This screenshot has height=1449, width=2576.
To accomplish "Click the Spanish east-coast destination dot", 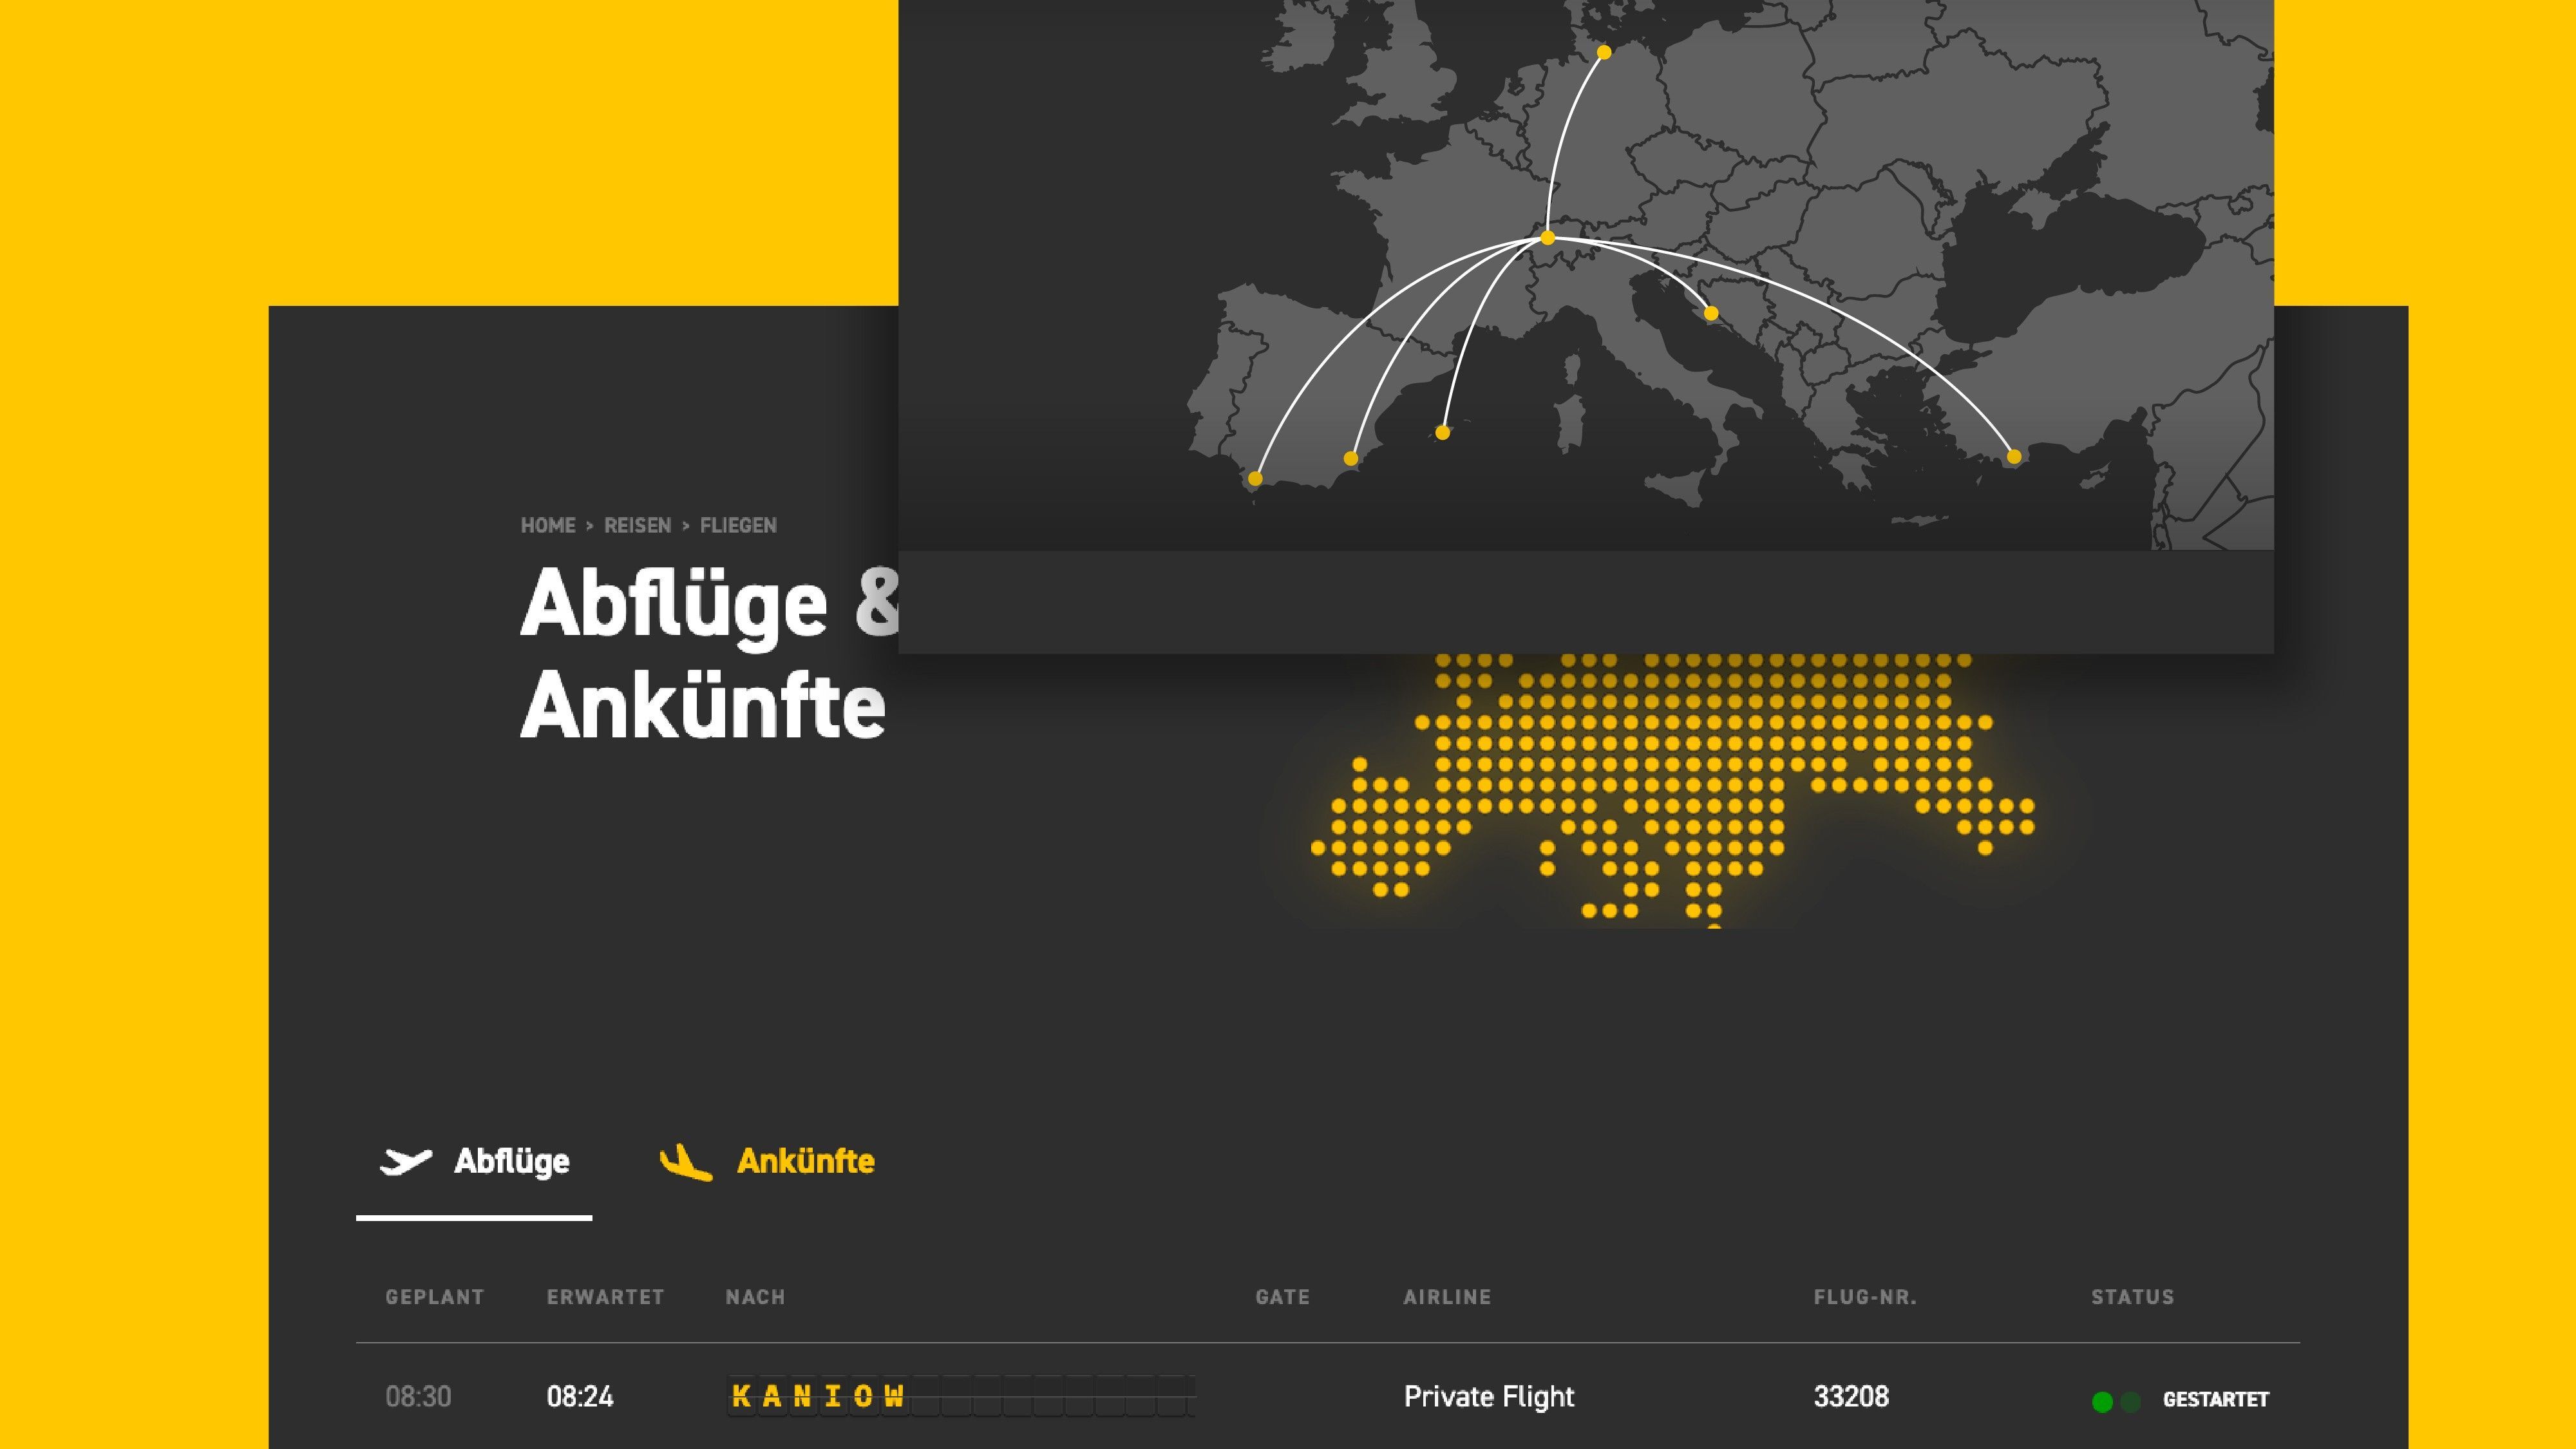I will (1351, 459).
